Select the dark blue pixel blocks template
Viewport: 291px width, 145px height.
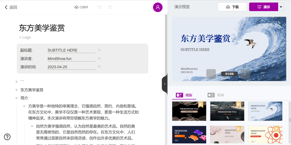[x=189, y=135]
